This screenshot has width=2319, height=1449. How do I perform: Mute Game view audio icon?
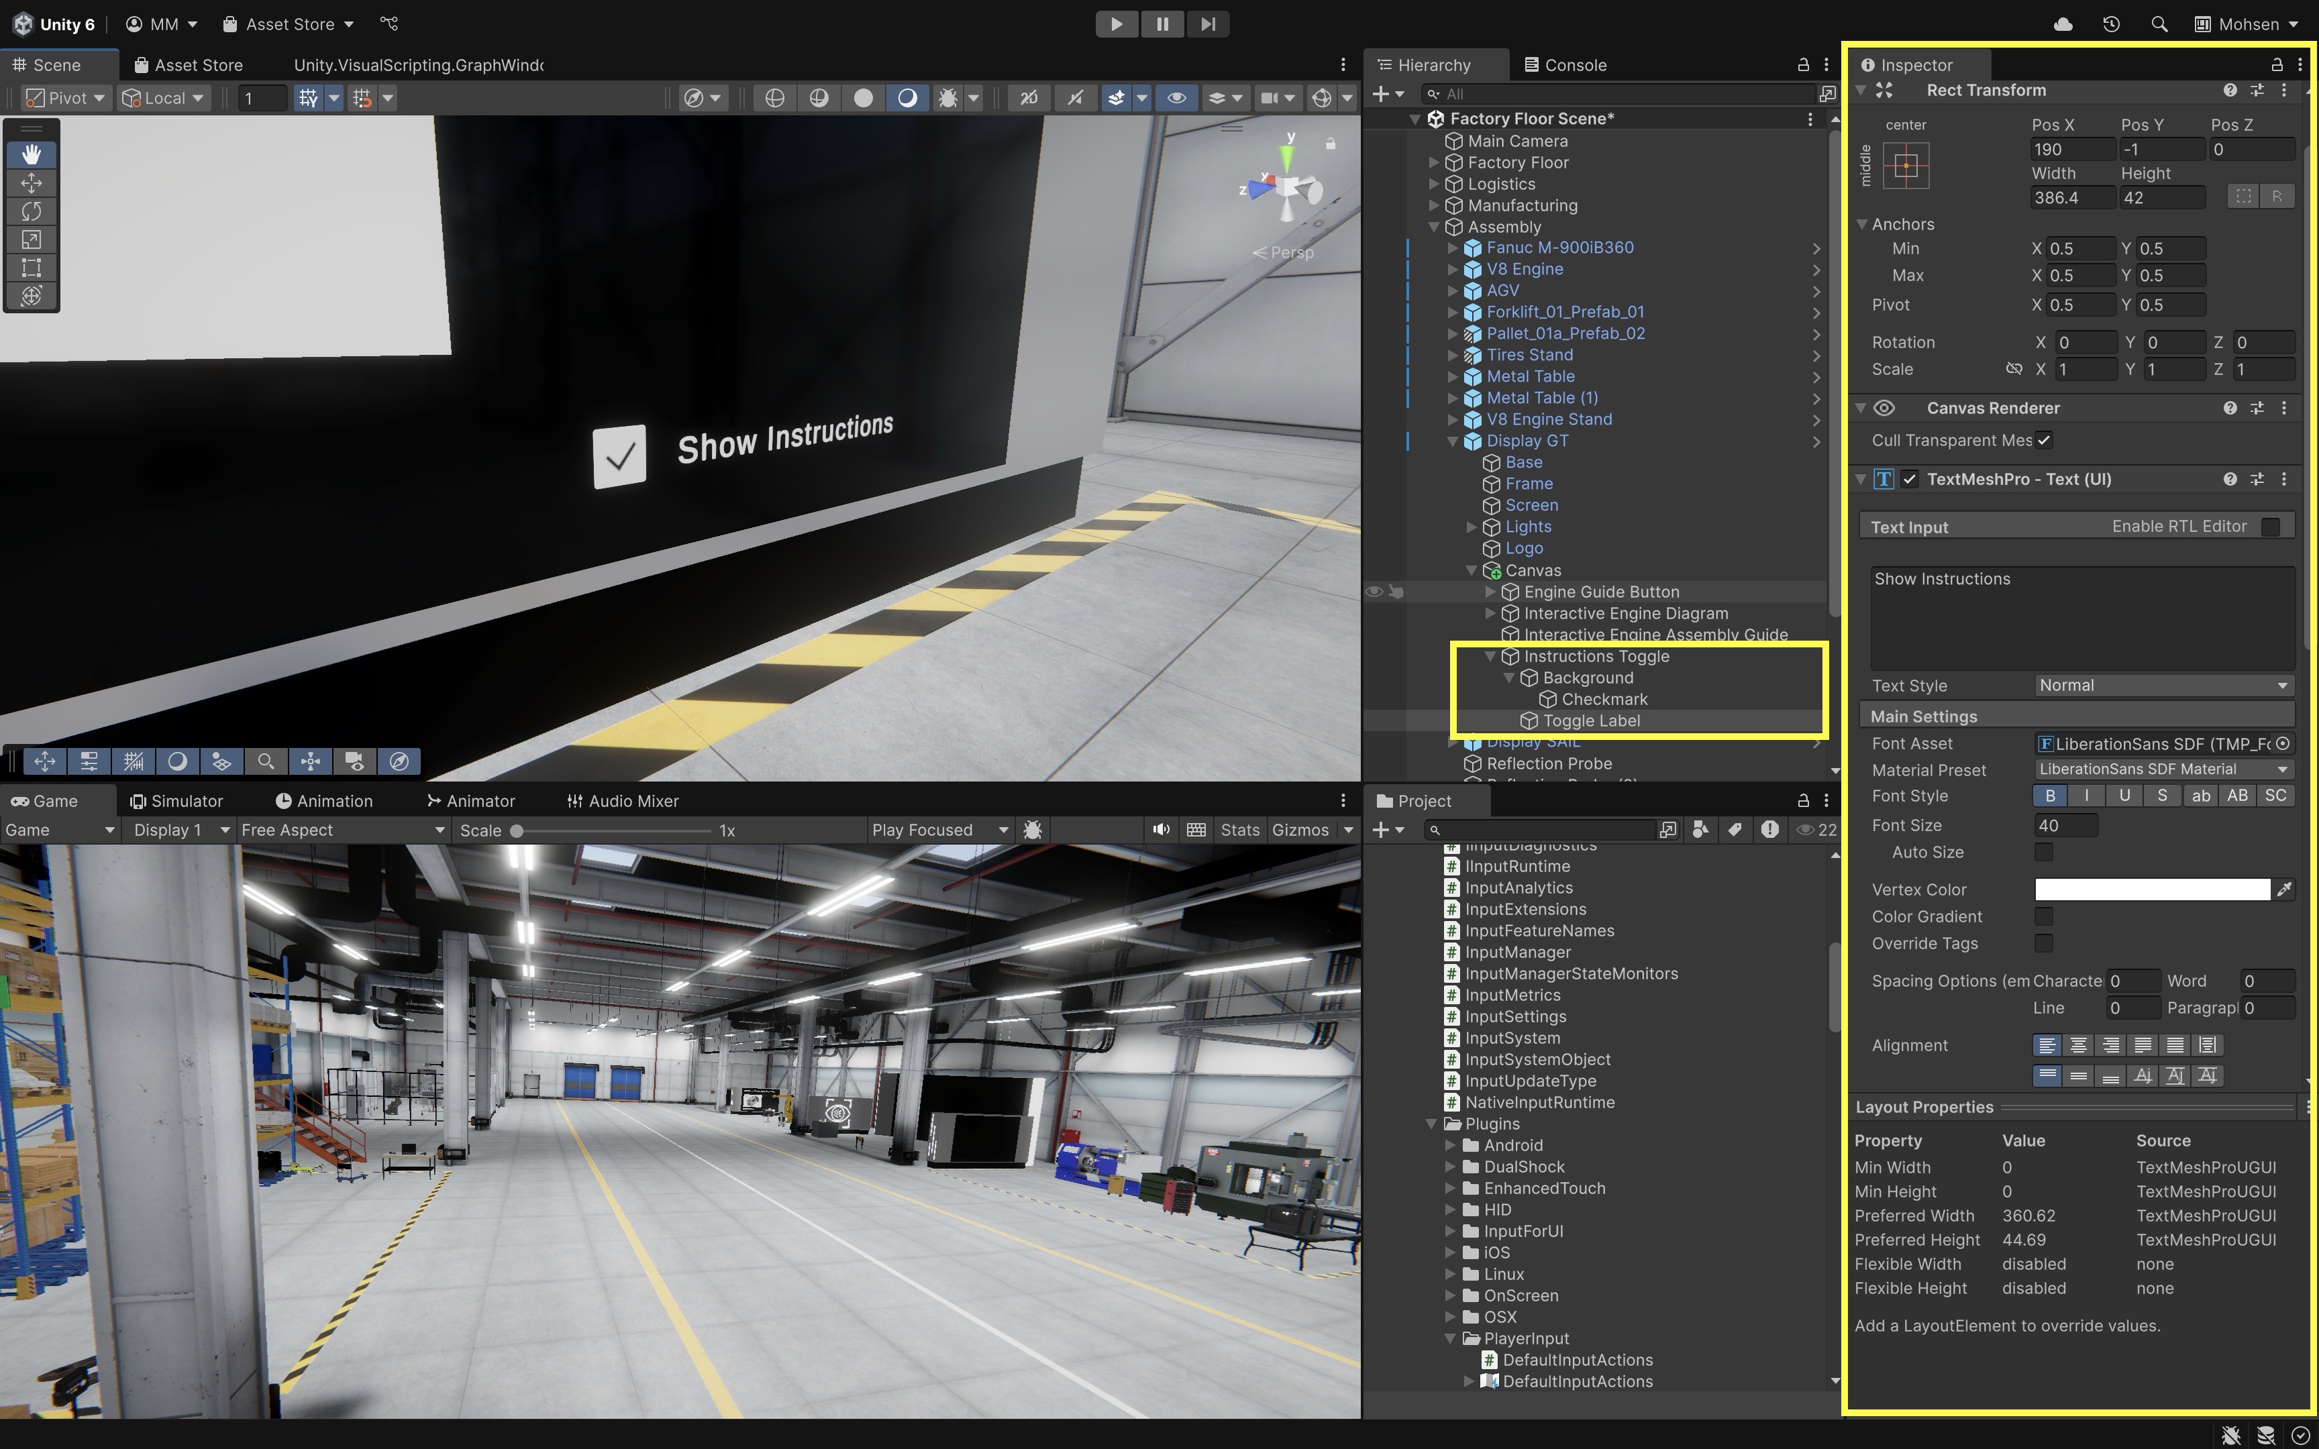tap(1160, 830)
